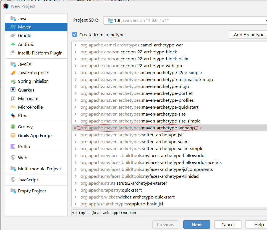Choose the JavaFX folder icon

(x=13, y=64)
